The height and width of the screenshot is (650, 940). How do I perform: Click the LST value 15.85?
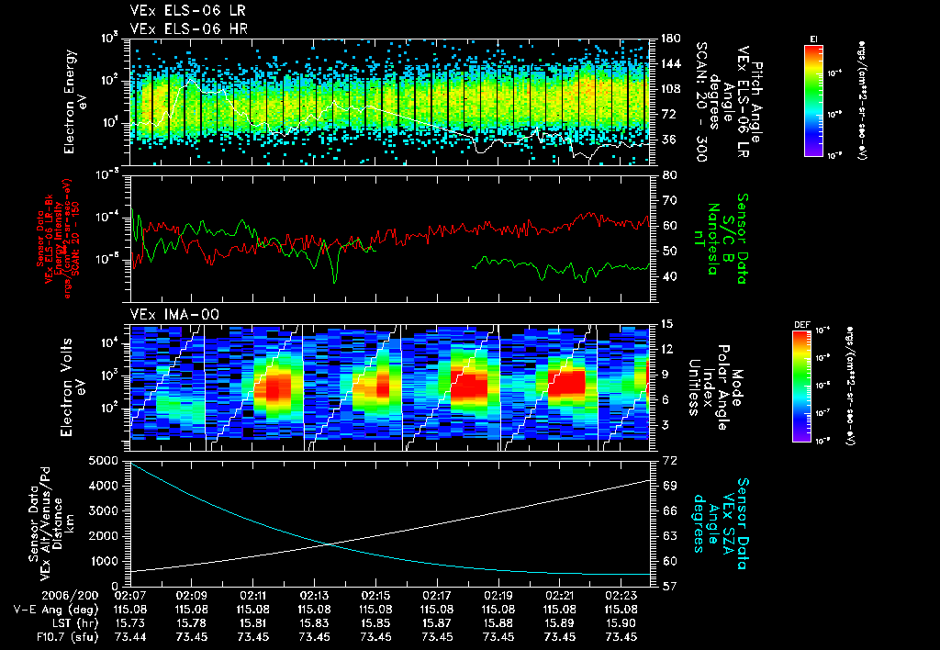(x=375, y=623)
